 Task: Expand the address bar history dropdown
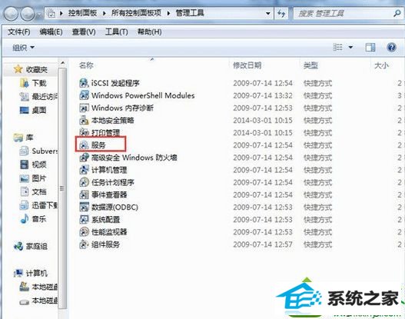(268, 13)
